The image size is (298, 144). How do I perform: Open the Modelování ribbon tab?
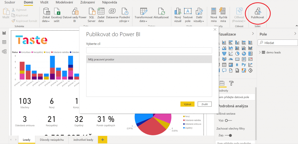click(x=64, y=2)
